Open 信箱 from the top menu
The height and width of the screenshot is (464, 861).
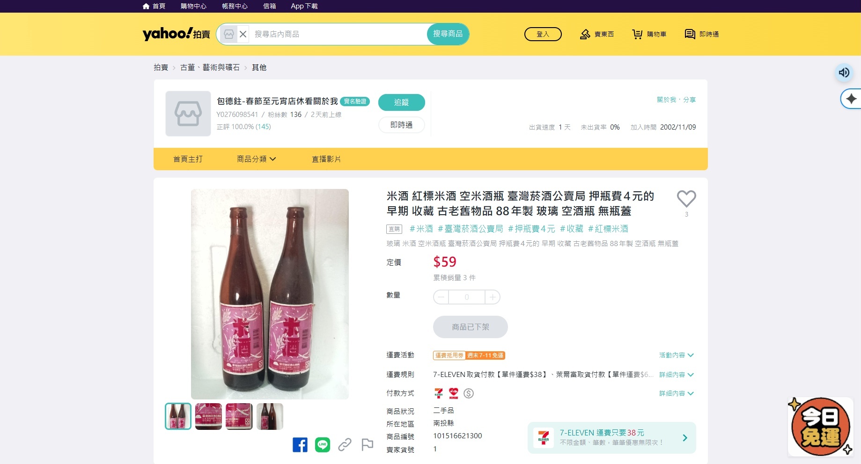pyautogui.click(x=269, y=6)
